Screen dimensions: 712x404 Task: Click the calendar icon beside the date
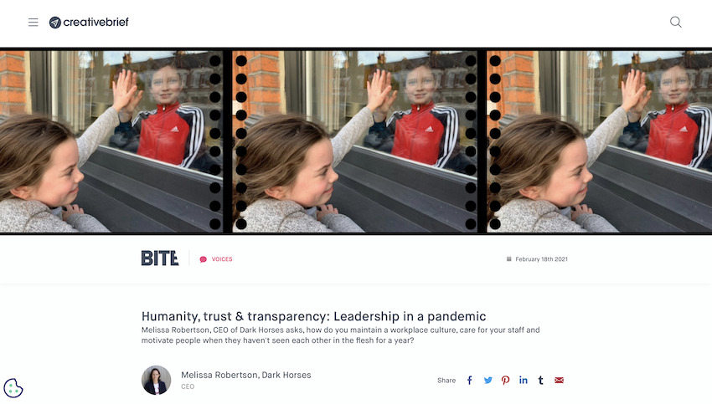[x=508, y=259]
